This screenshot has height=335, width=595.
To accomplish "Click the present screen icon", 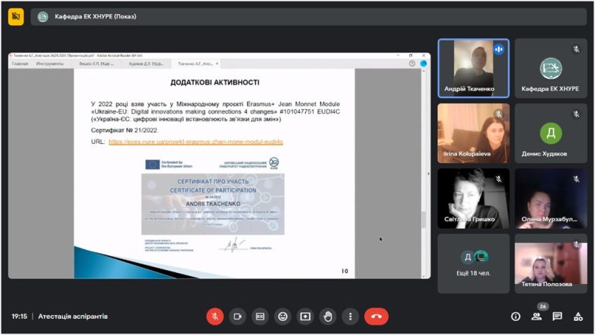I will click(305, 316).
